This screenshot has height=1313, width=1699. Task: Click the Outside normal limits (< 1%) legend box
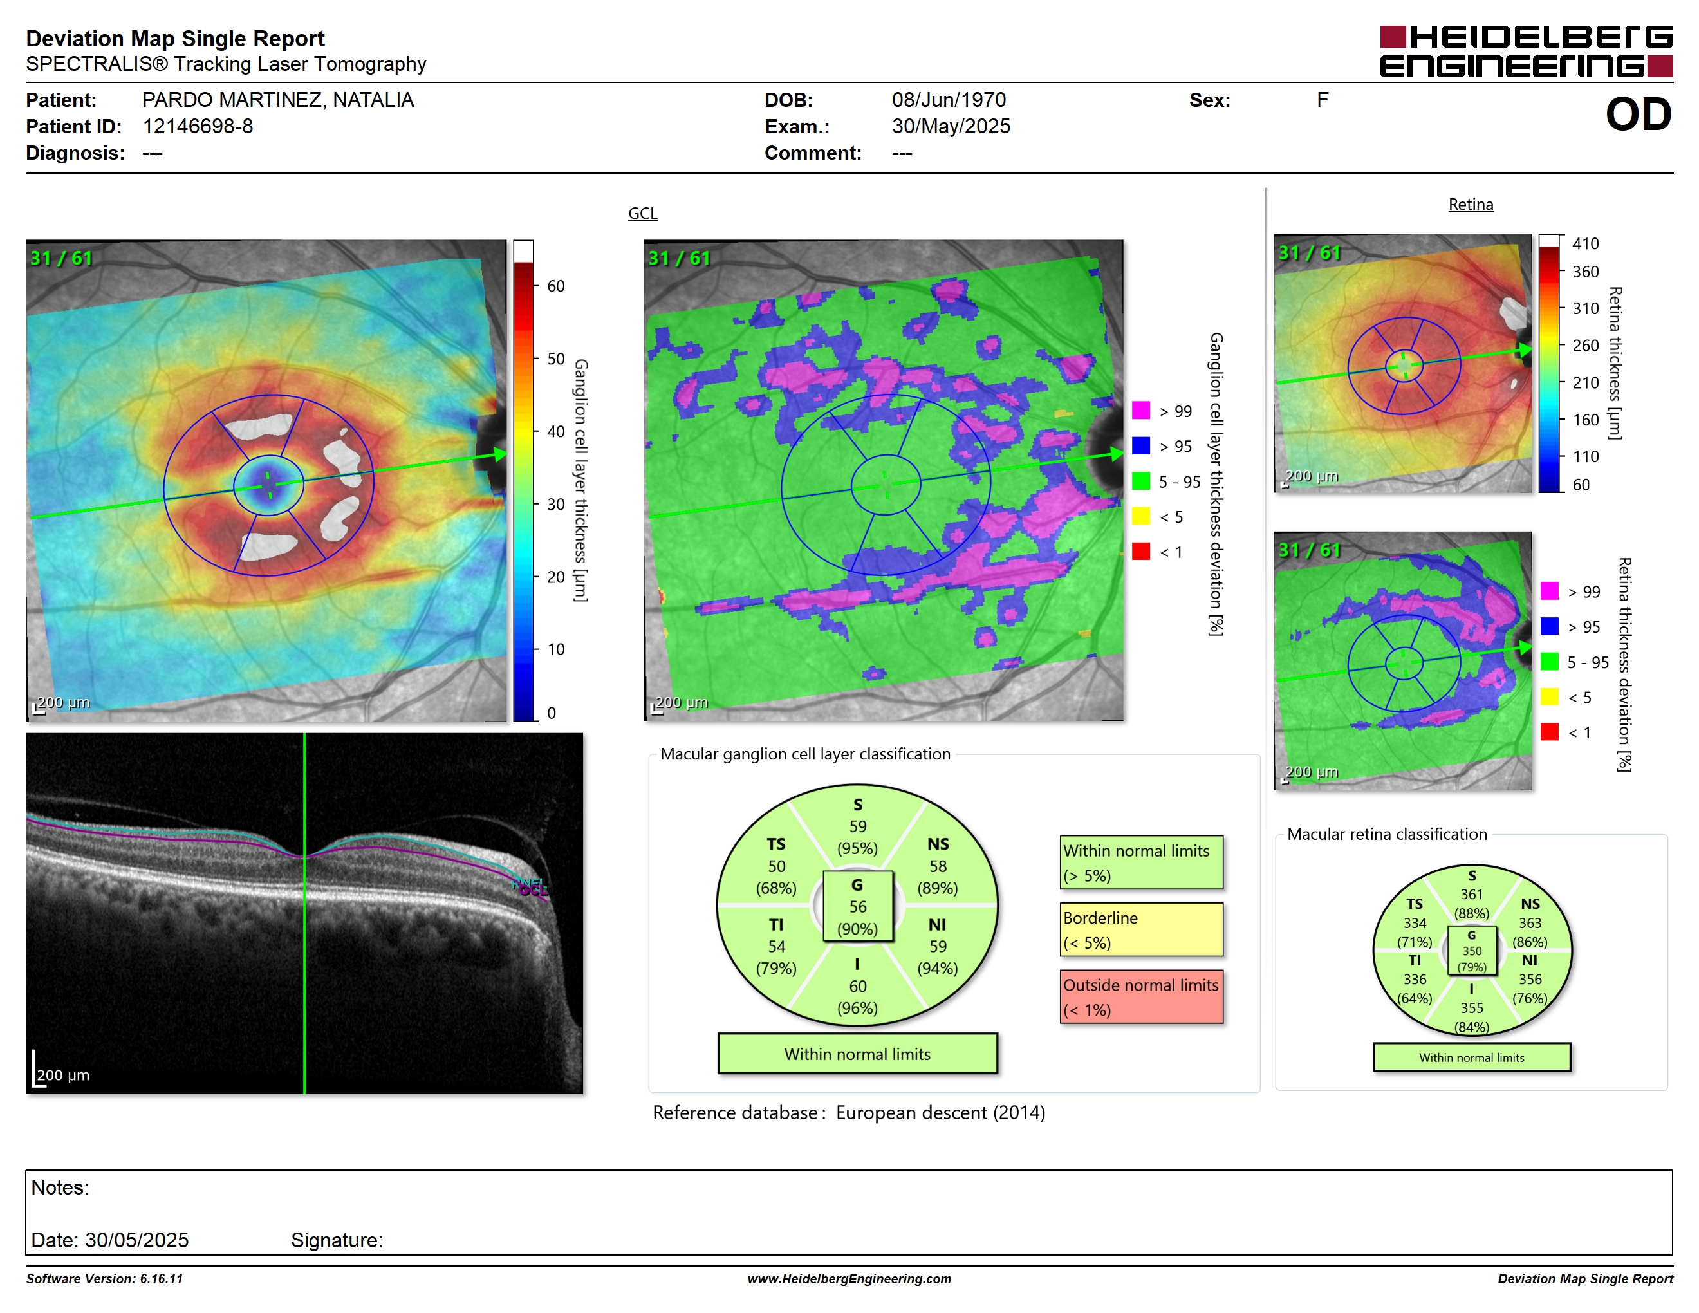[1141, 996]
